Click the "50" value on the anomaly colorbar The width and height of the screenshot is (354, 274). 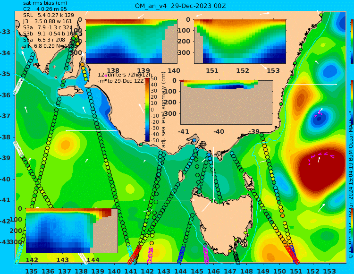(154, 78)
